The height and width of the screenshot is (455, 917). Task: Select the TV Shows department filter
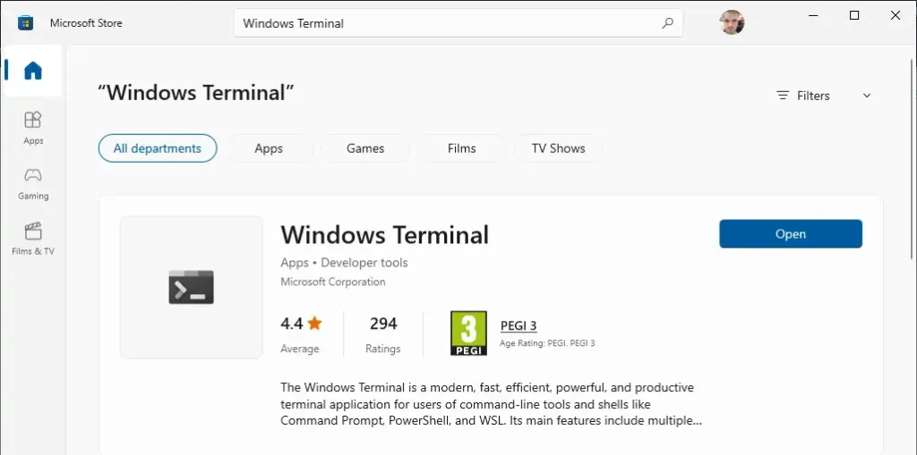pyautogui.click(x=558, y=148)
